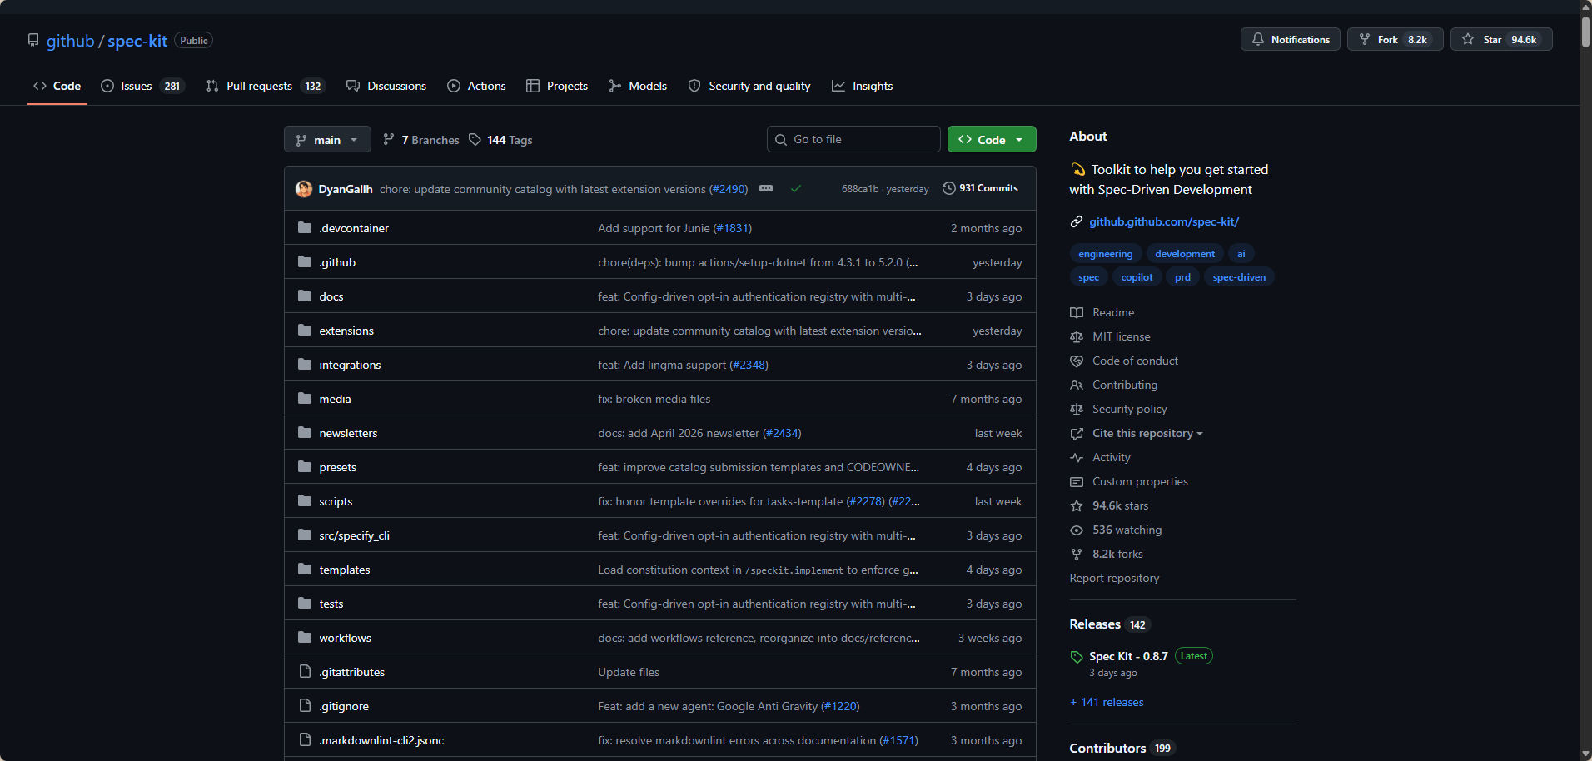Click the file icon for .gitignore
Screen dimensions: 1592x761
305,705
